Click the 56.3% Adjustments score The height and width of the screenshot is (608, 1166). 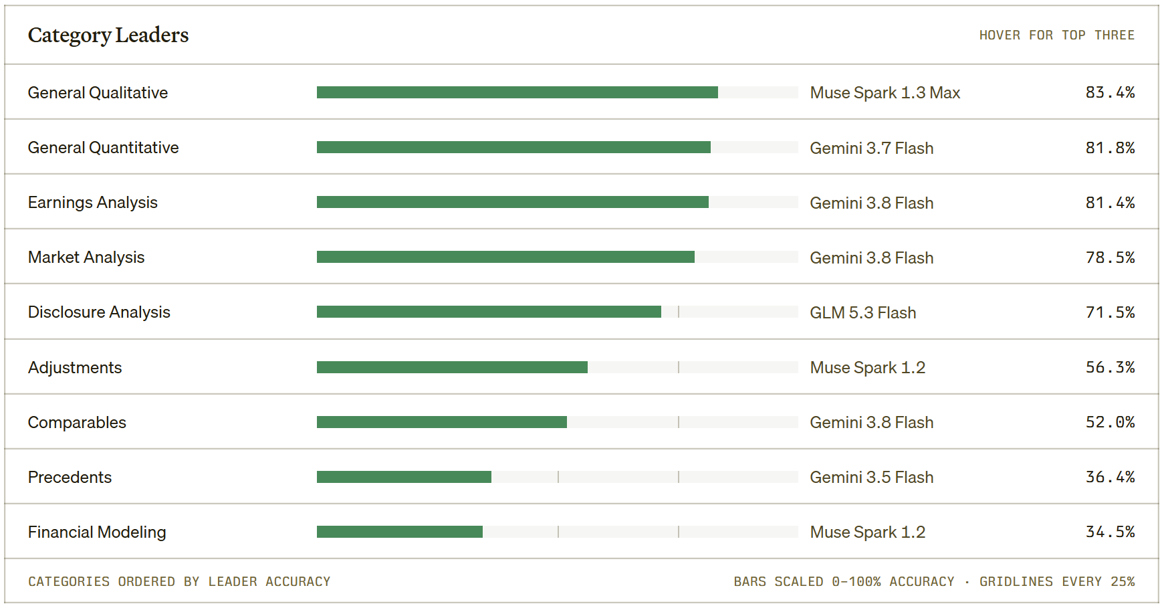[x=1110, y=367]
